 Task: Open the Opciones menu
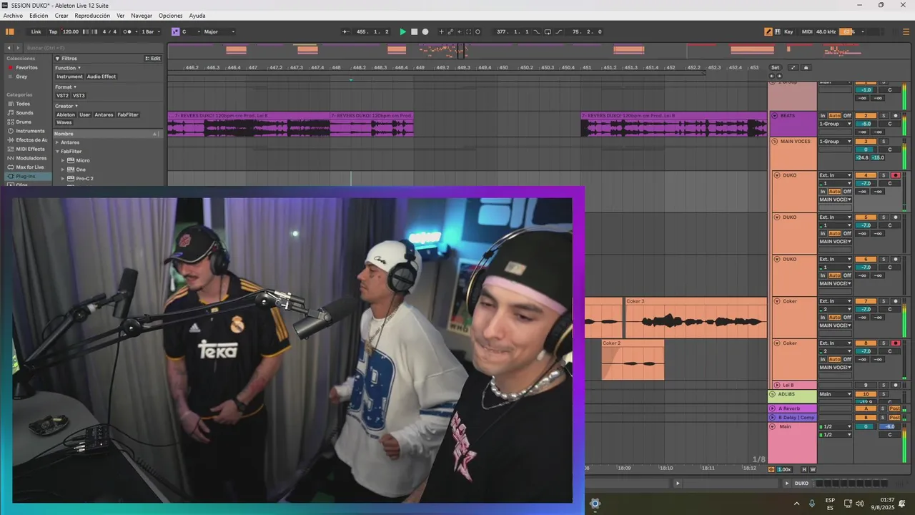coord(171,15)
